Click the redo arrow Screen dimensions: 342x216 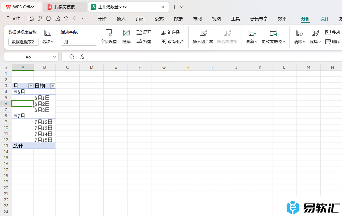point(75,18)
